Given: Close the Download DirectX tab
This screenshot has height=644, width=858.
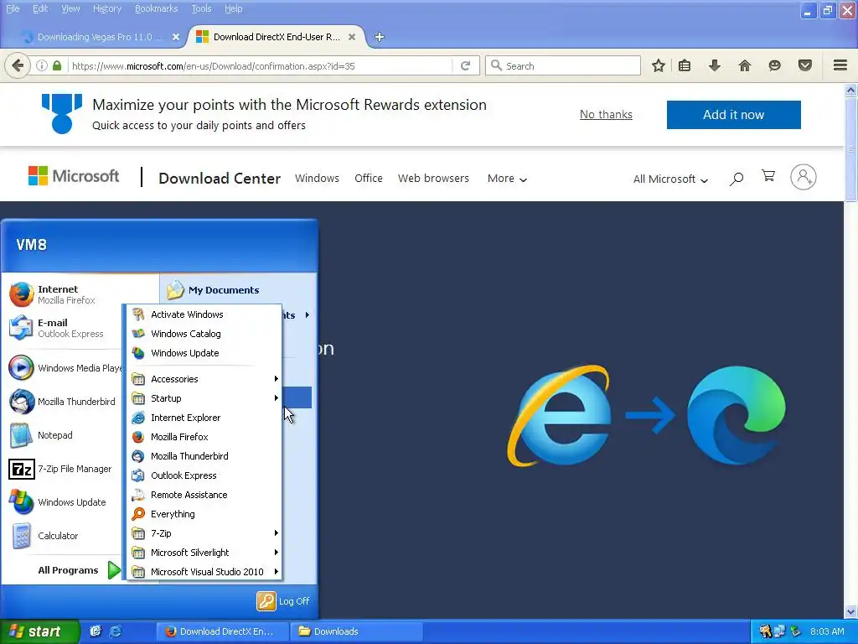Looking at the screenshot, I should [x=352, y=37].
